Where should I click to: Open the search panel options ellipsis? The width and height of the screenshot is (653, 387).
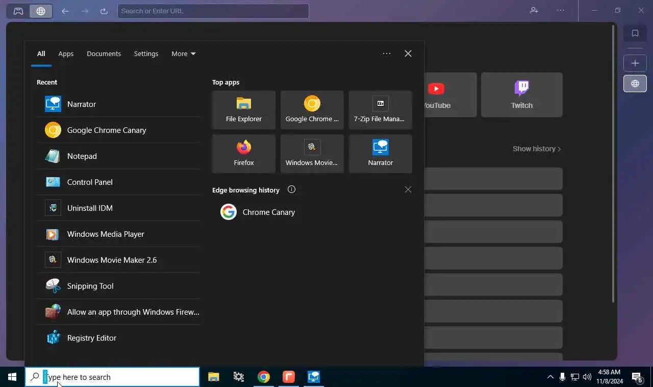[387, 53]
